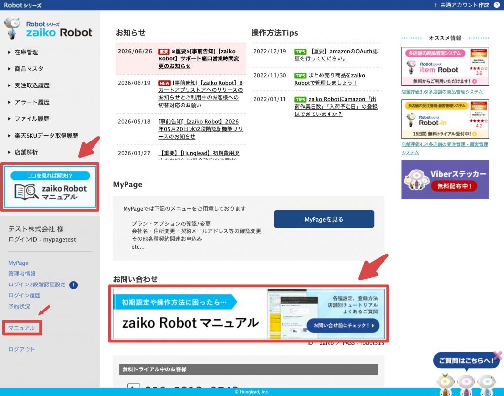Click the NEW tag on 2026/06/19 notice
Viewport: 504px width, 396px height.
(164, 83)
